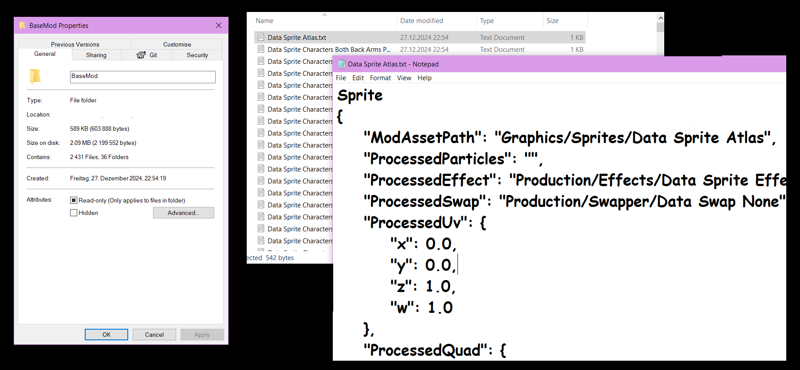Sort files by the Size column
Screen dimensions: 800x370
click(552, 21)
